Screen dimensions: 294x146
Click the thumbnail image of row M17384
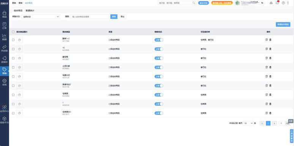point(19,40)
